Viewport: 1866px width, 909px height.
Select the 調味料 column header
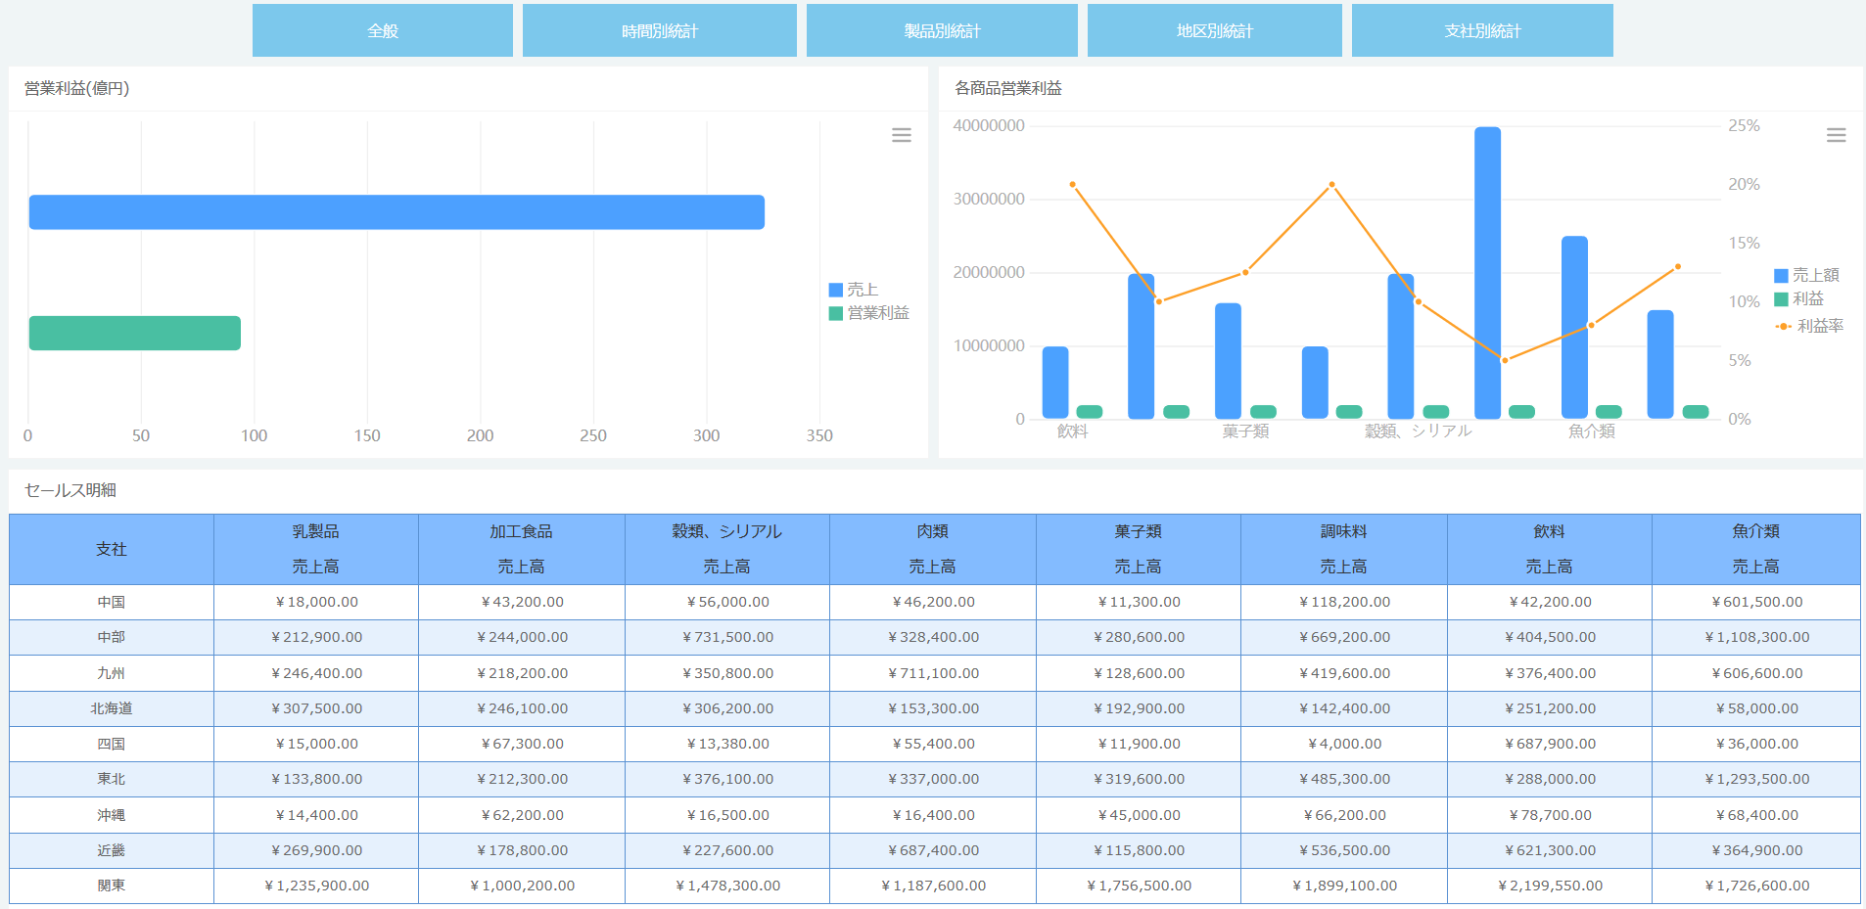[1343, 531]
